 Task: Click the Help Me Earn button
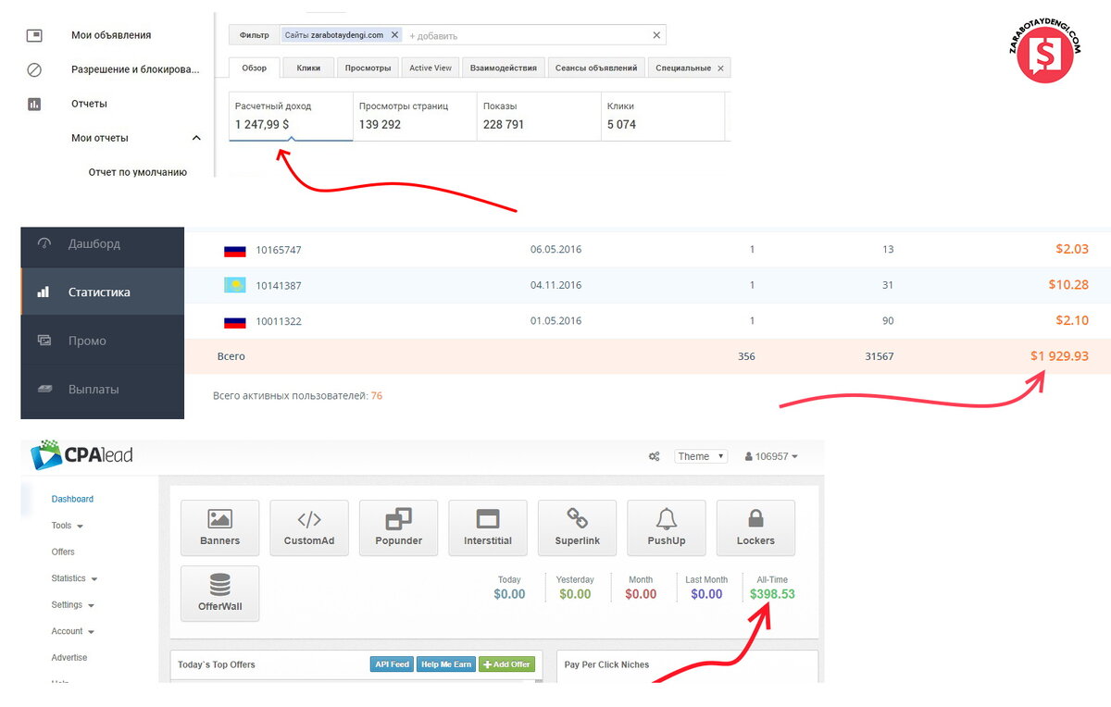tap(446, 664)
